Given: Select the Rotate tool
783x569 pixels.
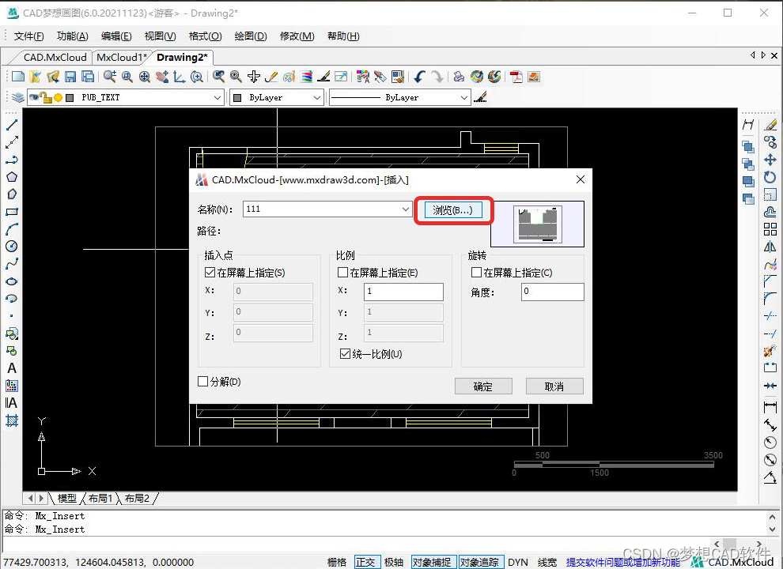Looking at the screenshot, I should pyautogui.click(x=770, y=177).
